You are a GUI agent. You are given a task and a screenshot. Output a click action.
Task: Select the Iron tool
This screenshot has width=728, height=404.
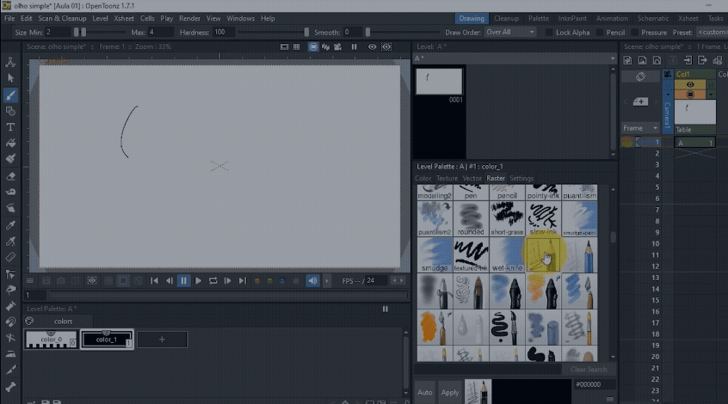pos(10,354)
